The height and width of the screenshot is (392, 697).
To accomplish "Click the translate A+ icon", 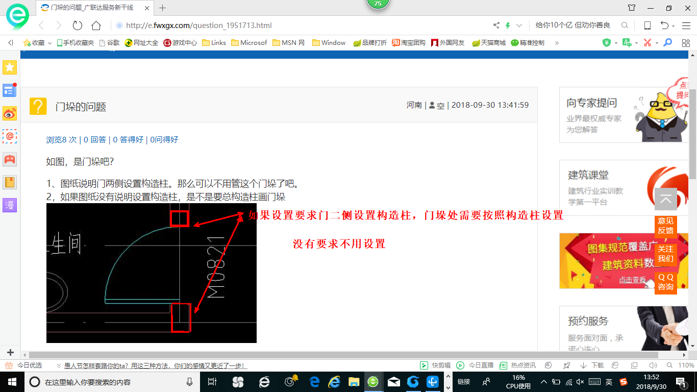I will click(x=627, y=43).
